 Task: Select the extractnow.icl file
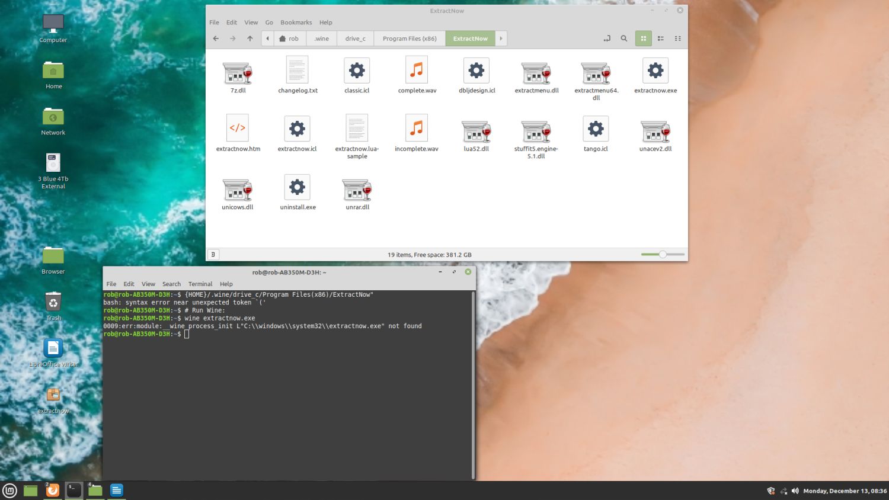pos(298,129)
